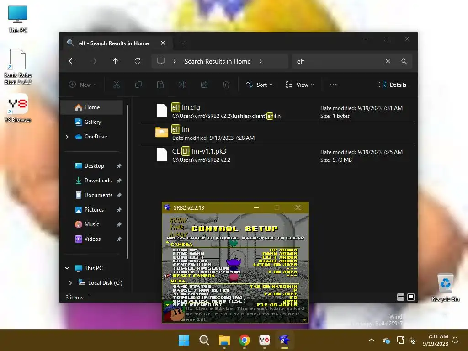
Task: Go back with the left arrow in File Explorer
Action: tap(72, 61)
